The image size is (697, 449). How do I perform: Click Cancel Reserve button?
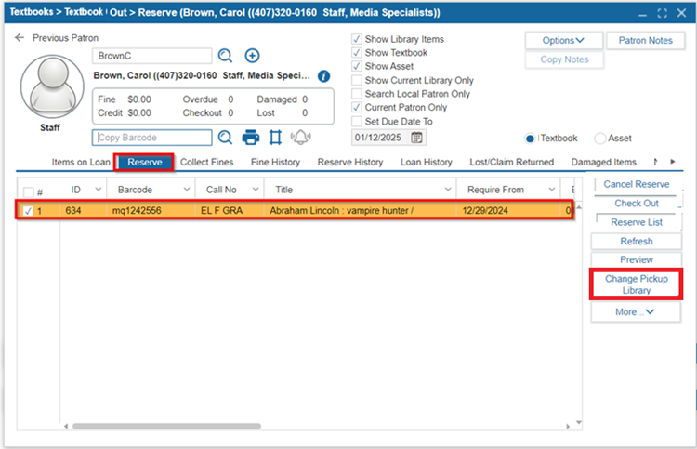click(x=636, y=184)
